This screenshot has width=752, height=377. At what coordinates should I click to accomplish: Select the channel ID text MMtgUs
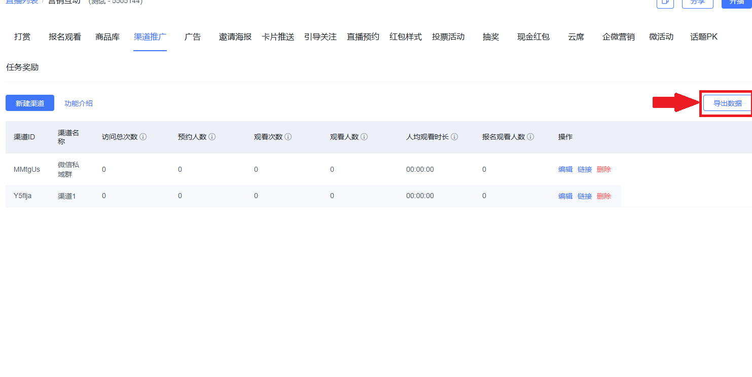27,169
